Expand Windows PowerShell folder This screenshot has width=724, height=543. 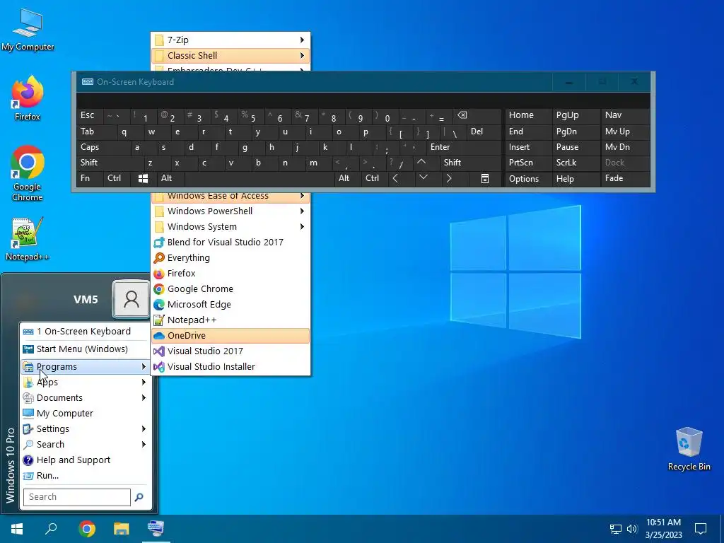(x=230, y=211)
